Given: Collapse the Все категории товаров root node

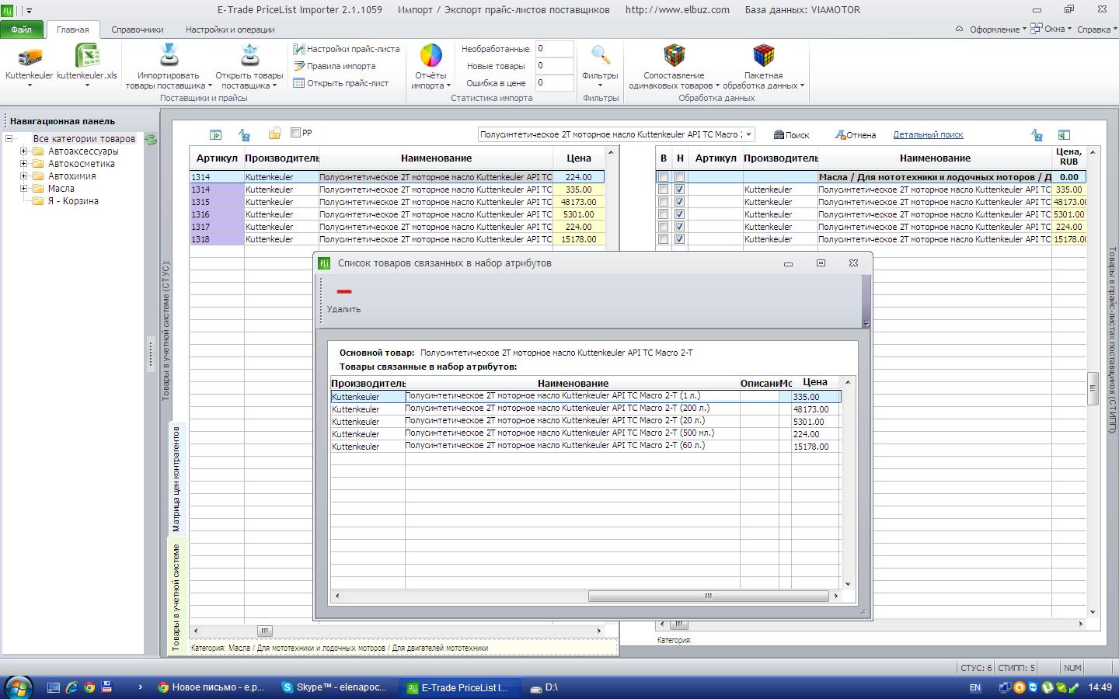Looking at the screenshot, I should [x=9, y=139].
